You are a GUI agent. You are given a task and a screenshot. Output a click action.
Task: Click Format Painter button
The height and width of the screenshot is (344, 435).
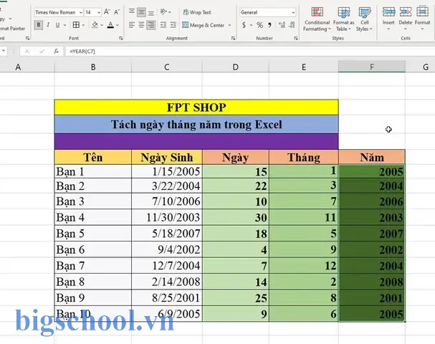pos(12,28)
